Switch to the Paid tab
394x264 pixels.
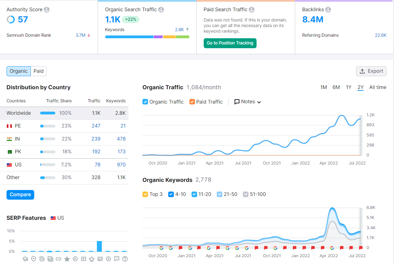tap(39, 71)
